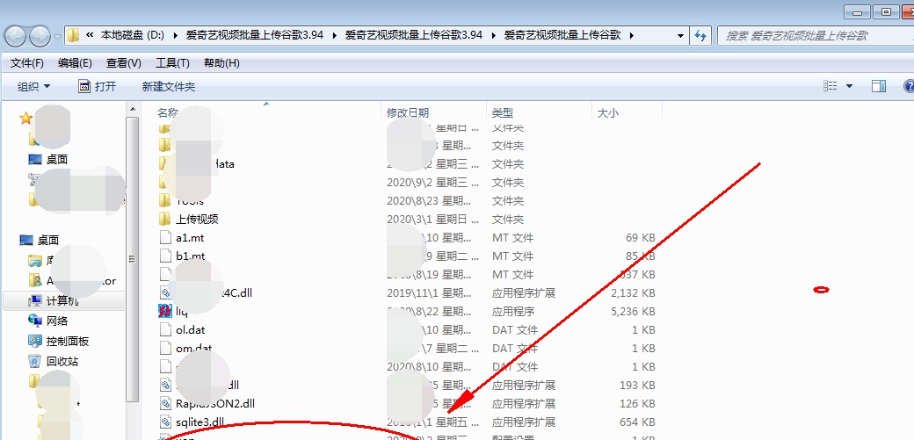Select the om.dat file icon
The width and height of the screenshot is (914, 440).
pyautogui.click(x=165, y=348)
